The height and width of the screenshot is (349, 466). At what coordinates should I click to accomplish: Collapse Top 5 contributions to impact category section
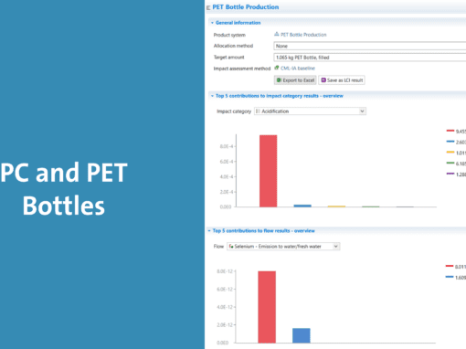tap(212, 96)
